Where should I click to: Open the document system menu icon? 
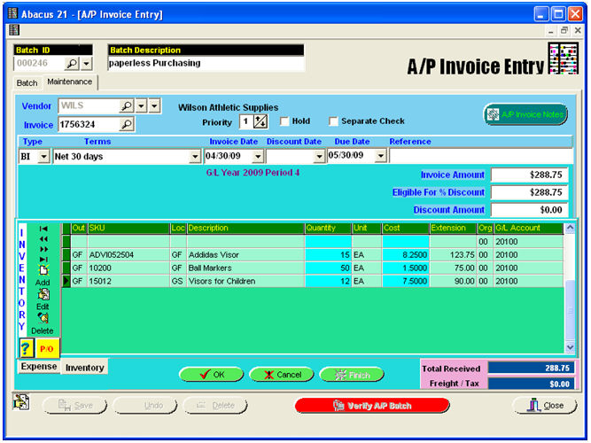click(14, 30)
